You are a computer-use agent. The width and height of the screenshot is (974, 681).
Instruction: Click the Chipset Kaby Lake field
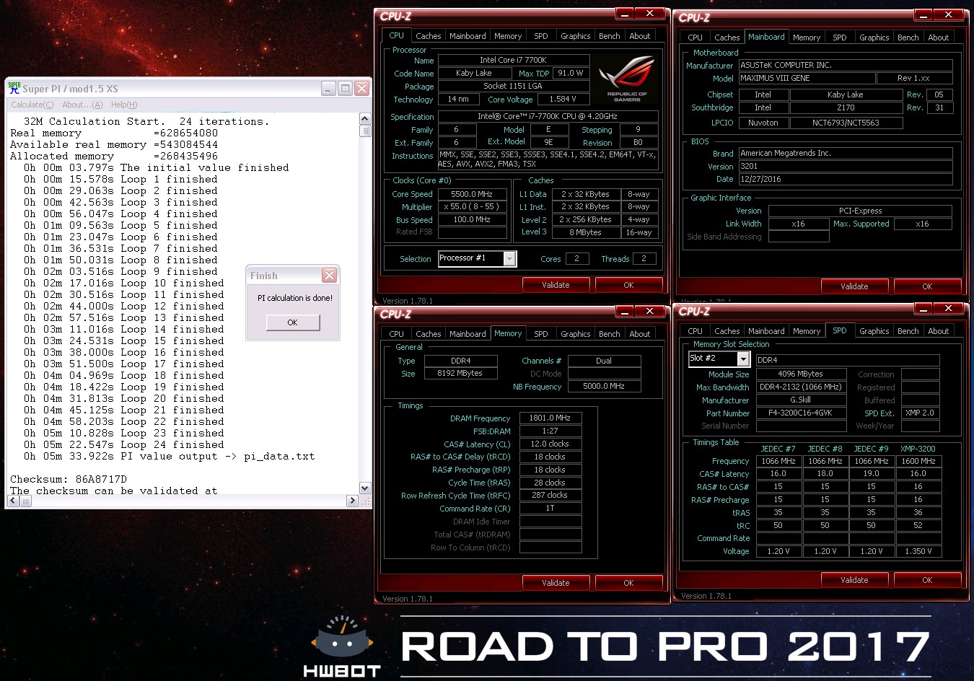[x=846, y=95]
